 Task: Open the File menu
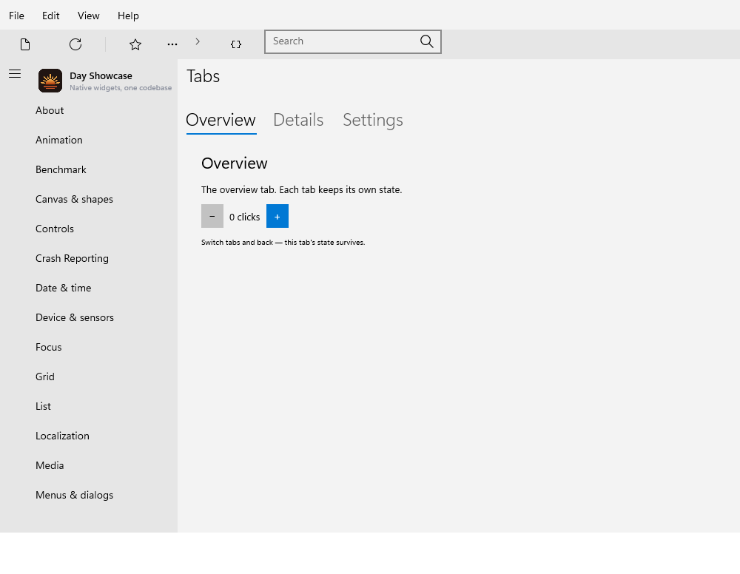[16, 16]
